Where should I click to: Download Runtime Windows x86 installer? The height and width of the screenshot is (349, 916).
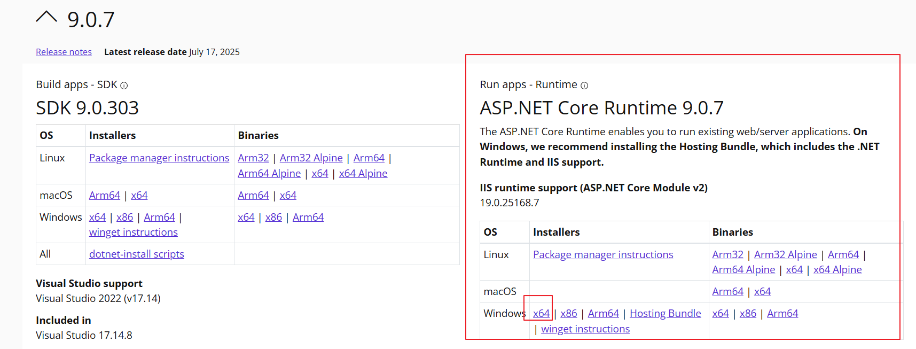(x=569, y=313)
